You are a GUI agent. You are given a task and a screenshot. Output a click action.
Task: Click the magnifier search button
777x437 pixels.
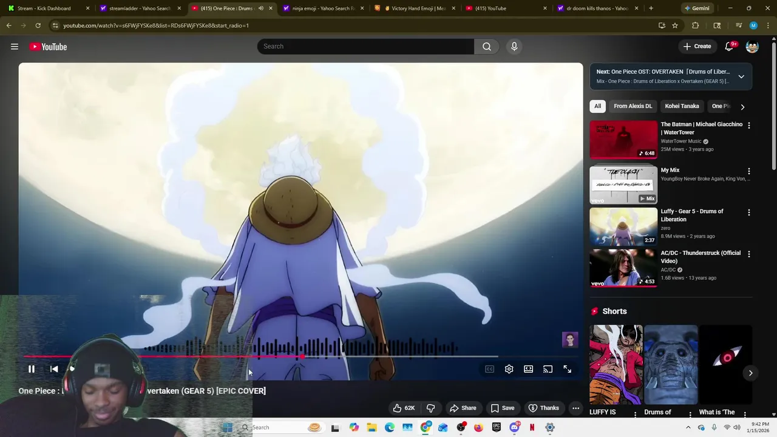[487, 47]
